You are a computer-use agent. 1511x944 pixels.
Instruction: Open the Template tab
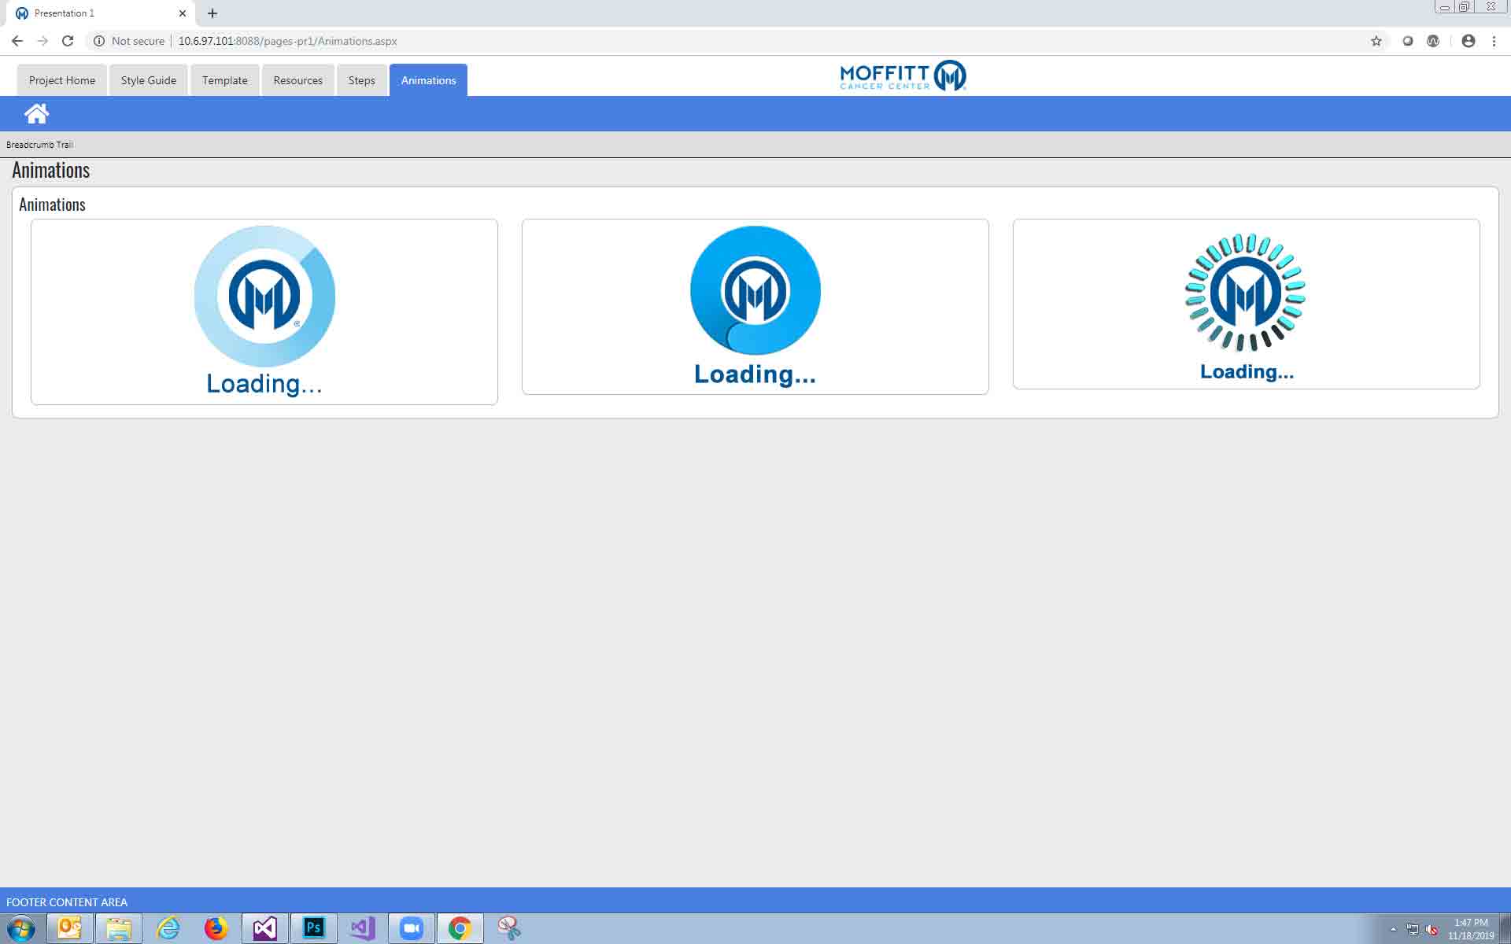224,80
